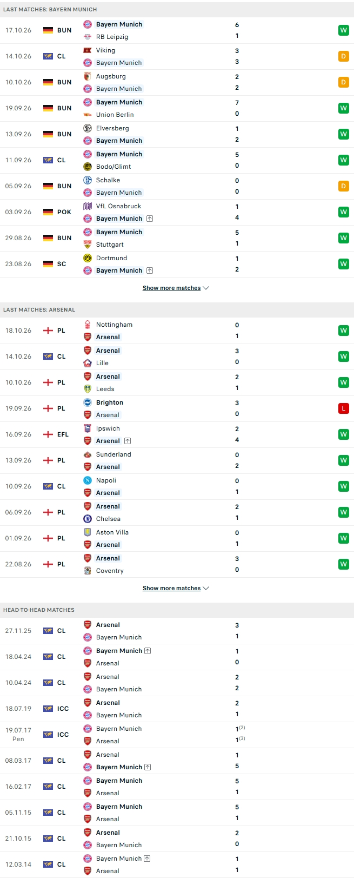The height and width of the screenshot is (878, 354).
Task: Click the Dortmund club crest icon
Action: point(88,258)
